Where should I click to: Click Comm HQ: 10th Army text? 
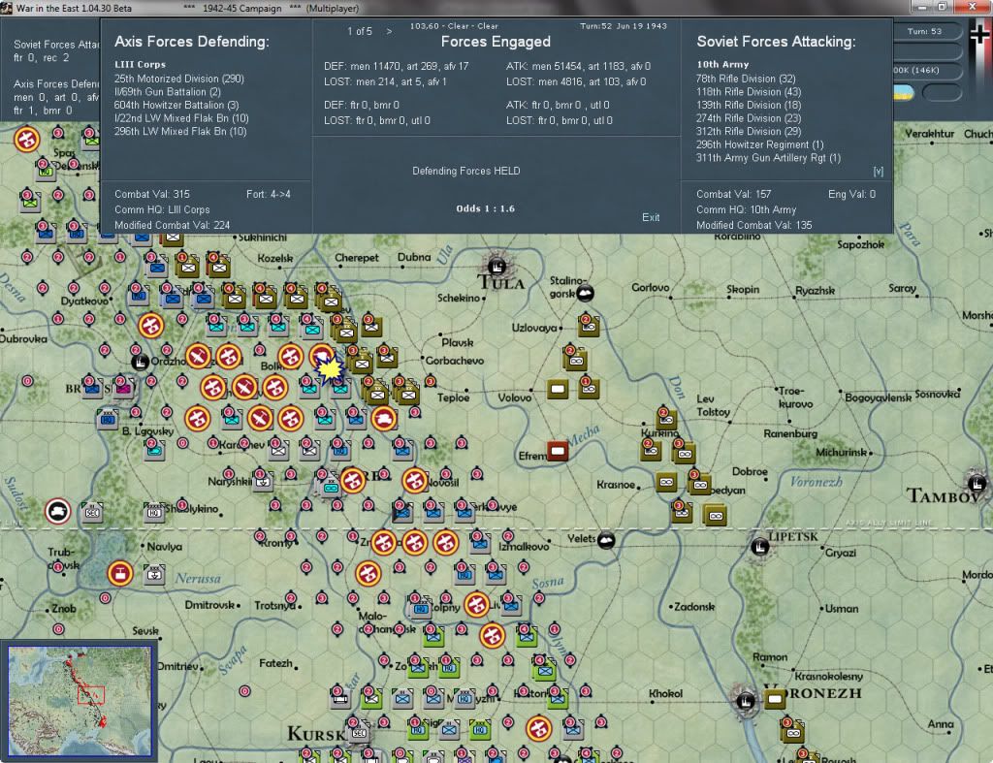point(746,209)
